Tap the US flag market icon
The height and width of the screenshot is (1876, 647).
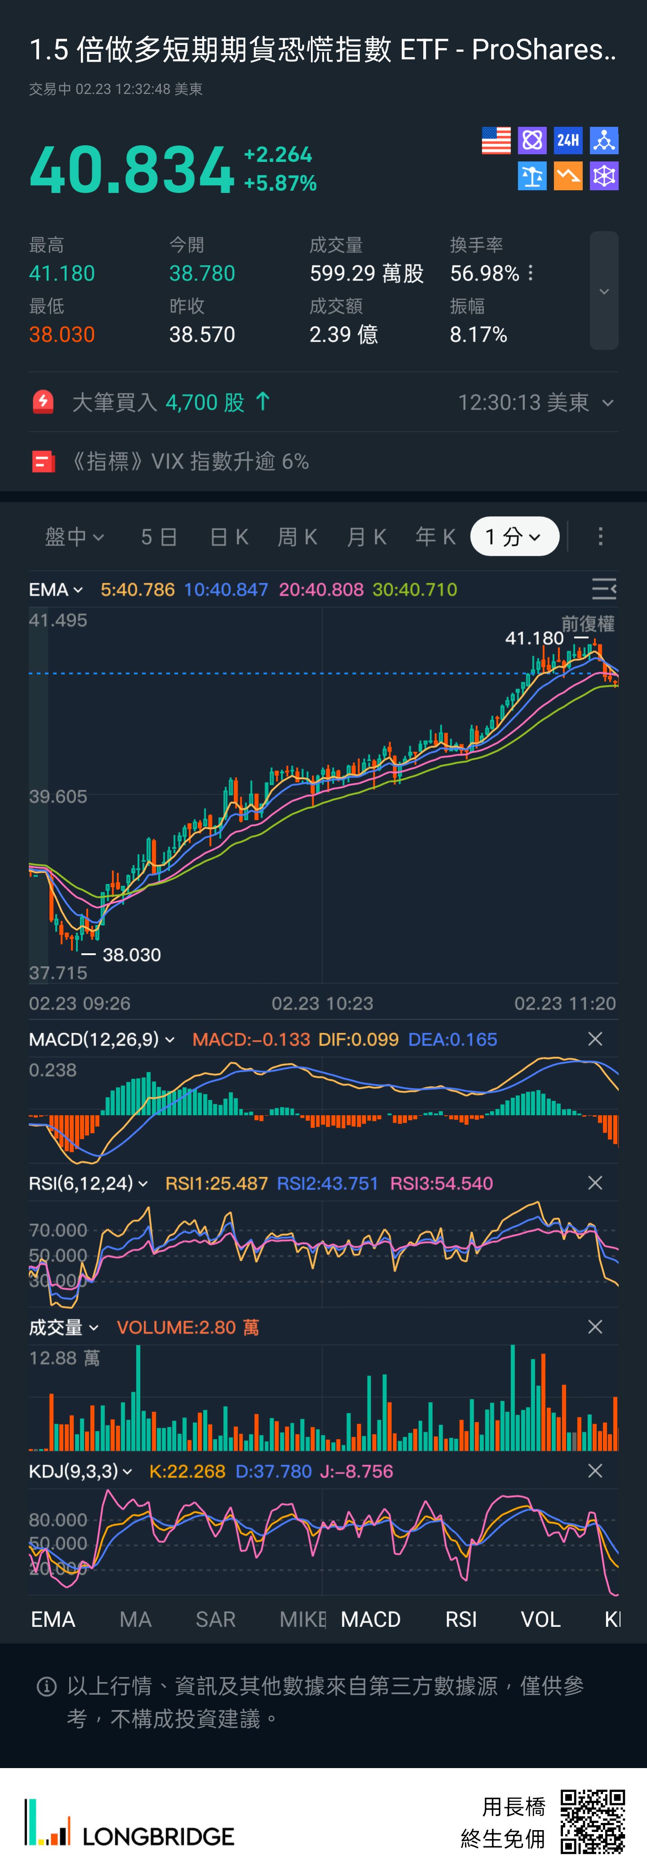[496, 140]
